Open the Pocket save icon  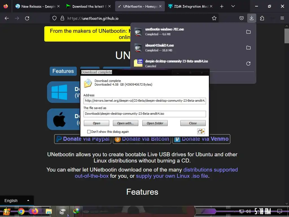click(242, 18)
